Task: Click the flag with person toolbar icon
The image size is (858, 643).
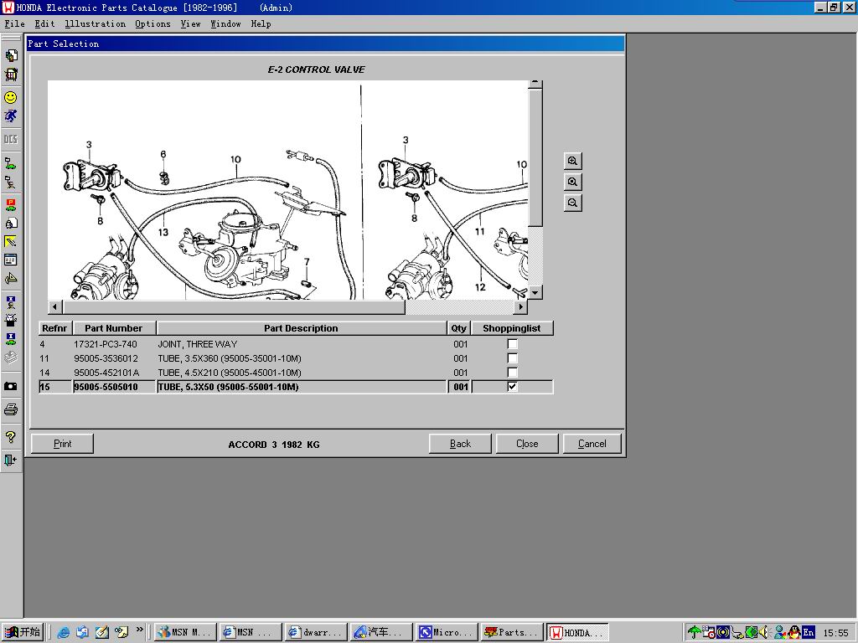Action: click(x=11, y=182)
